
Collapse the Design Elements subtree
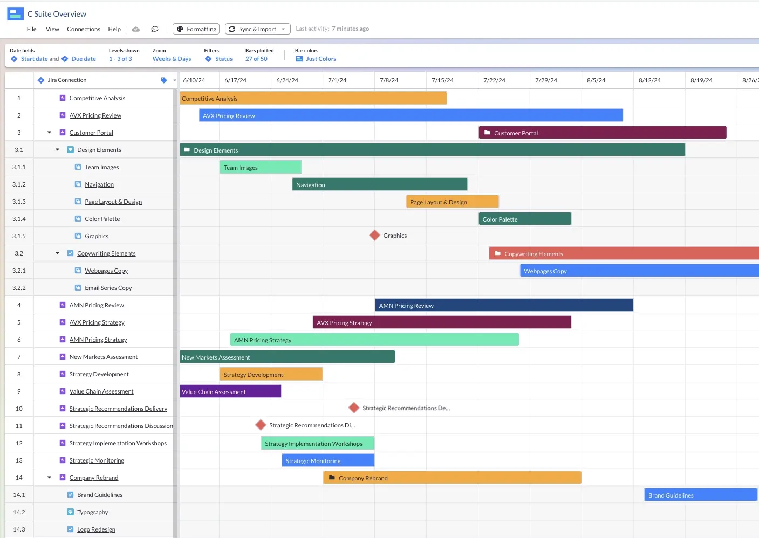pos(58,149)
